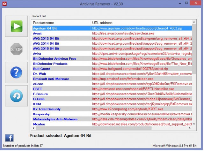This screenshot has height=151, width=204.
Task: Click the vertical scrollbar up arrow
Action: 194,22
